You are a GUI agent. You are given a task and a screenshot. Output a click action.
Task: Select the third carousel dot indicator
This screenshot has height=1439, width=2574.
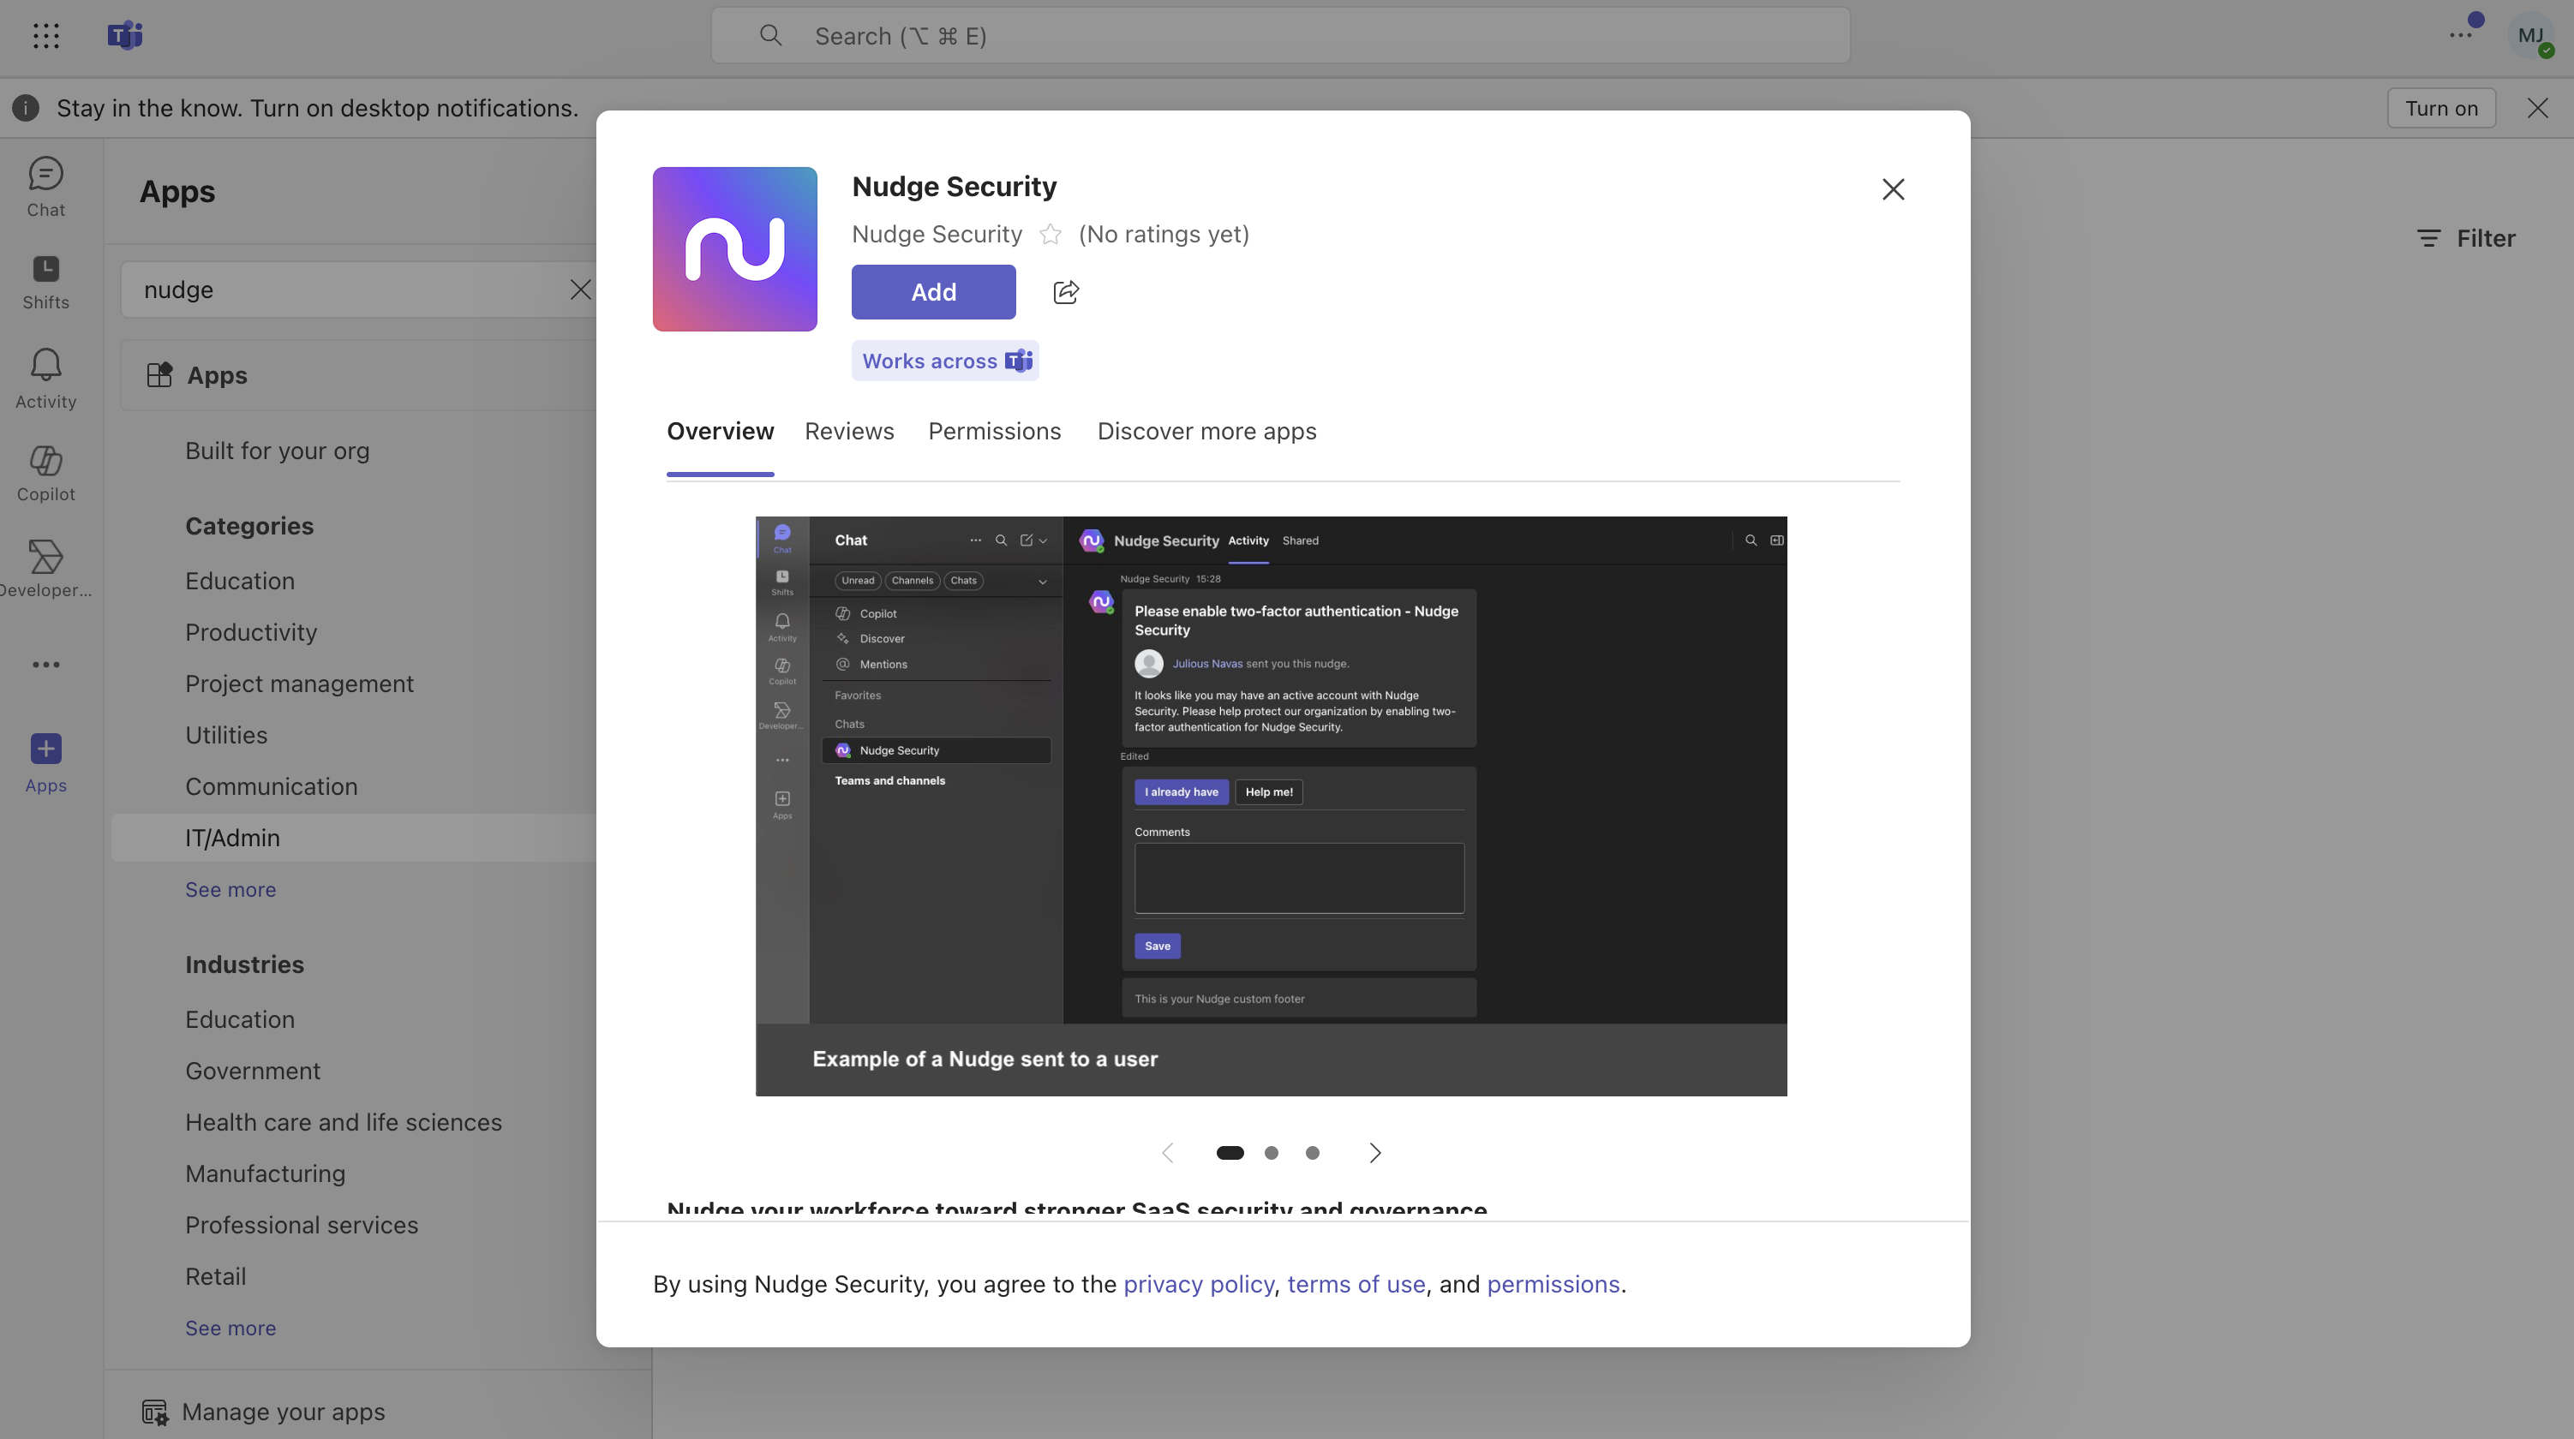click(x=1312, y=1152)
